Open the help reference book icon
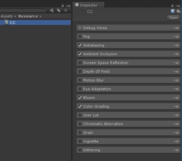The width and height of the screenshot is (182, 161). point(172,11)
